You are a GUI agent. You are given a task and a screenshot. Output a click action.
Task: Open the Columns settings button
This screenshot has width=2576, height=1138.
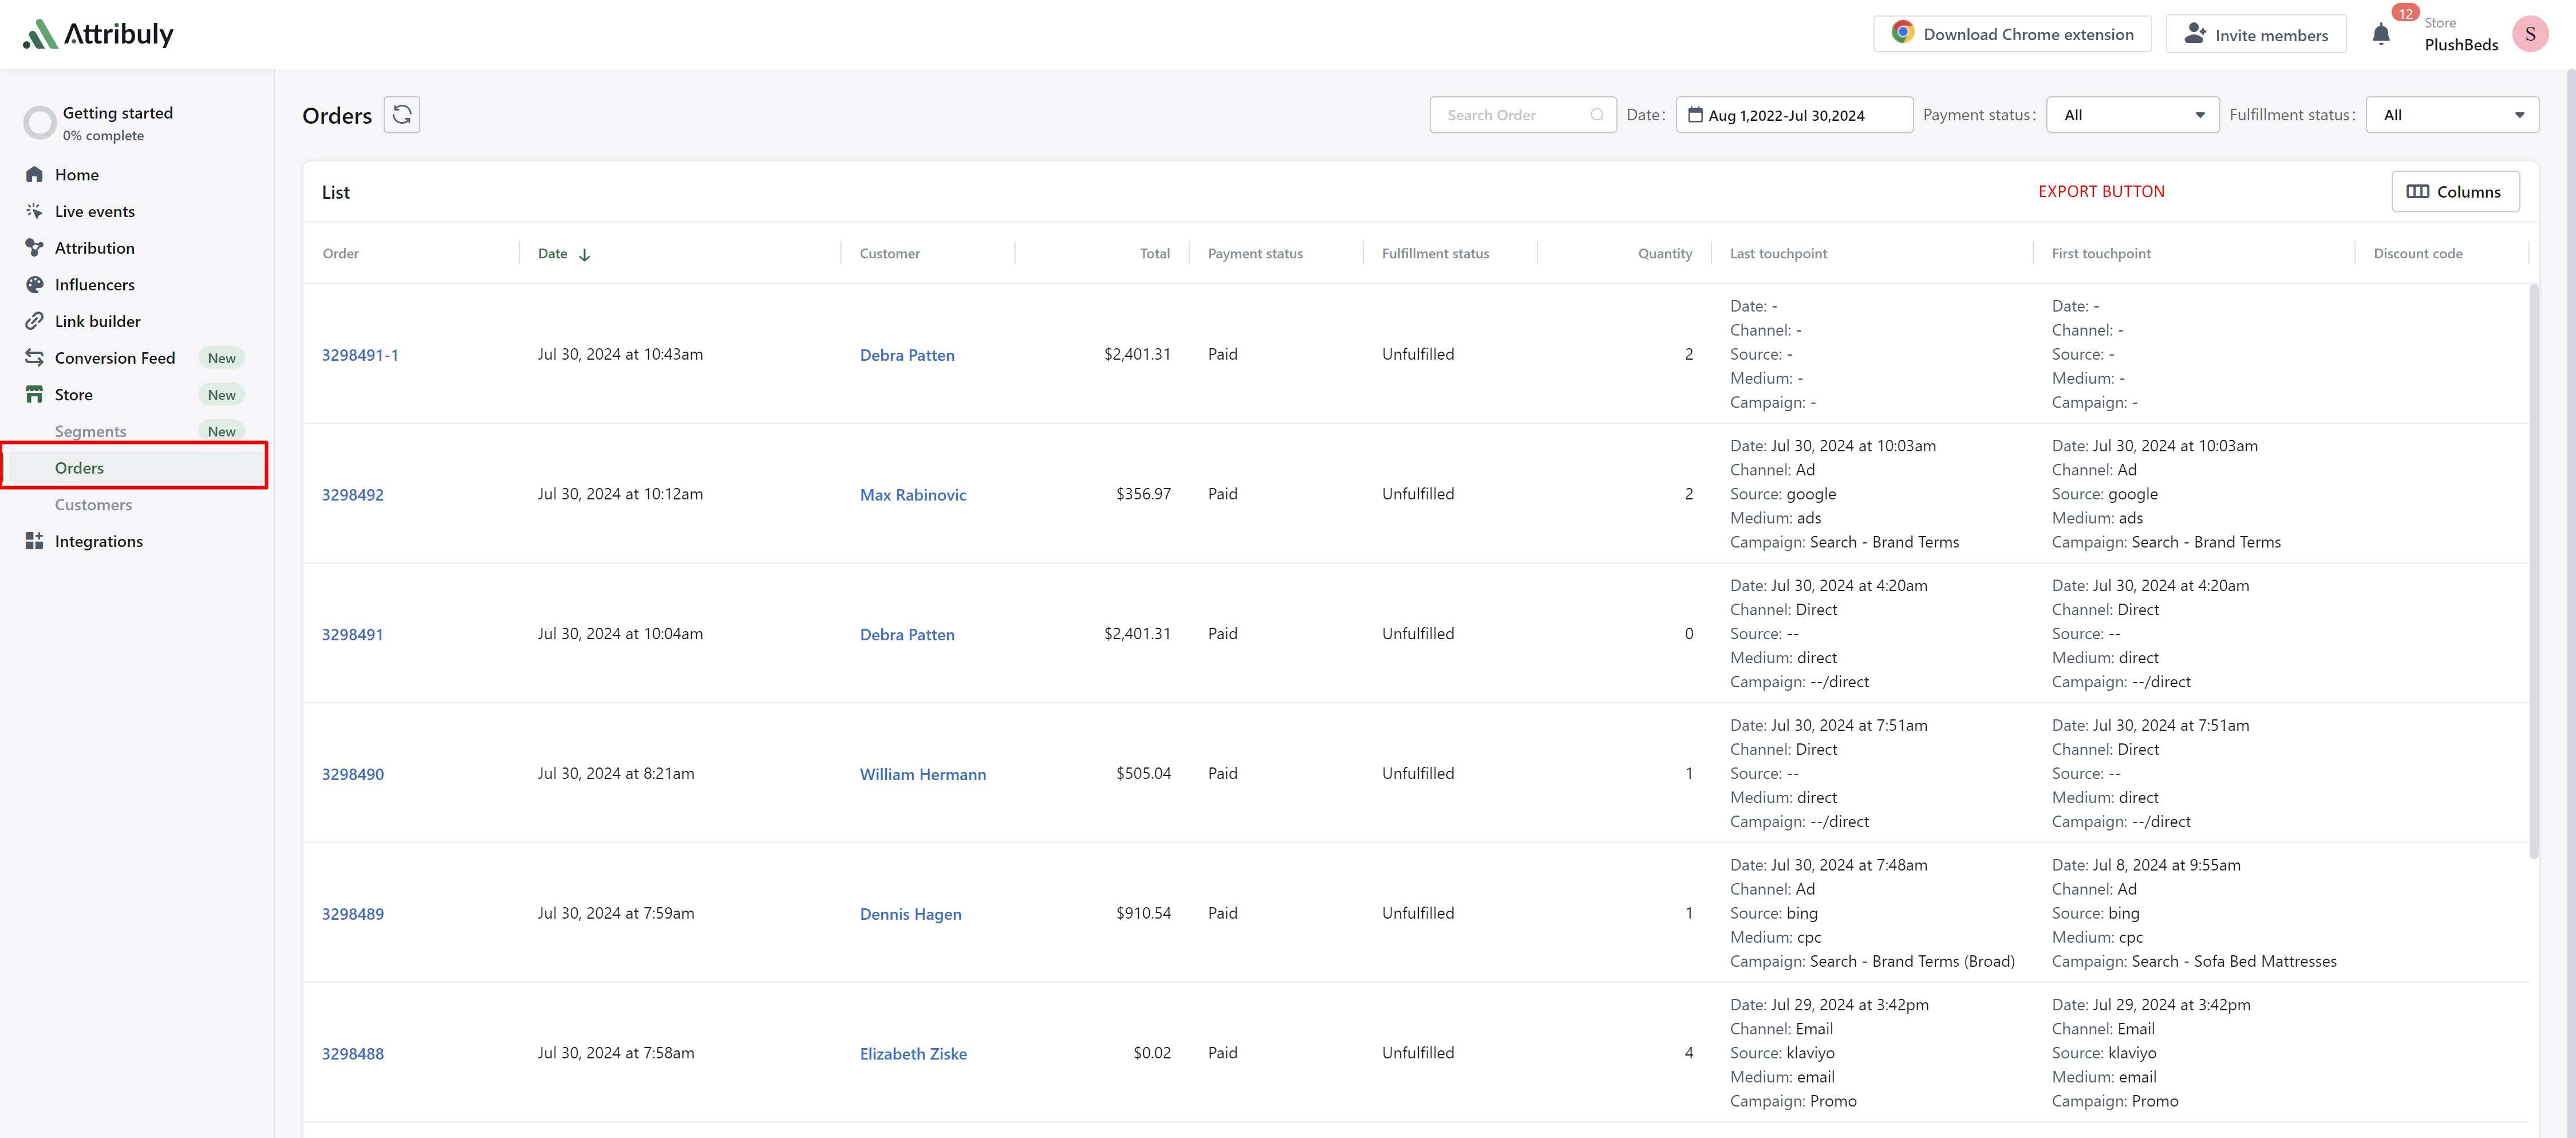(x=2455, y=191)
